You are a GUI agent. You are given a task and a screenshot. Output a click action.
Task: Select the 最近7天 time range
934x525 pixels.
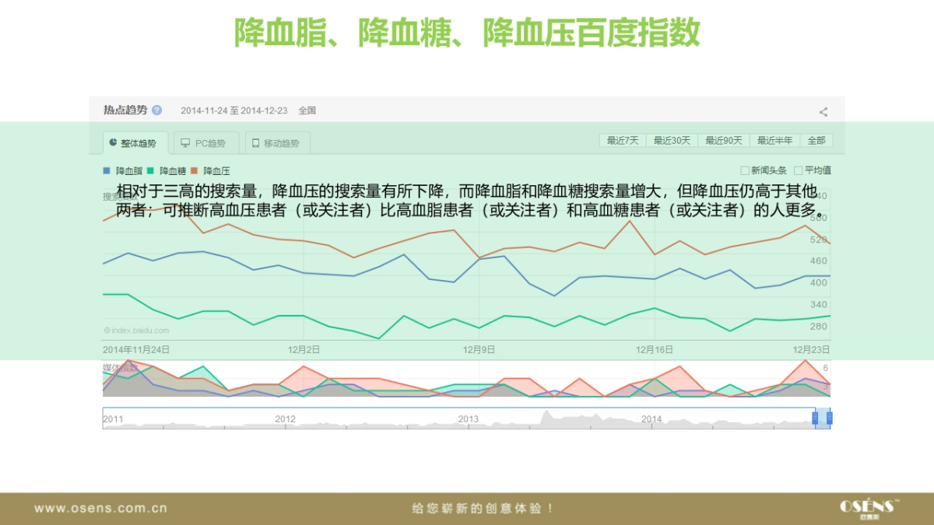[623, 141]
